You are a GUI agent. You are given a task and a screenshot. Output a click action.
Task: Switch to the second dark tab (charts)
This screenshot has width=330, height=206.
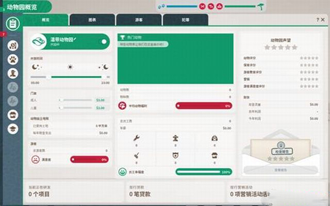92,20
